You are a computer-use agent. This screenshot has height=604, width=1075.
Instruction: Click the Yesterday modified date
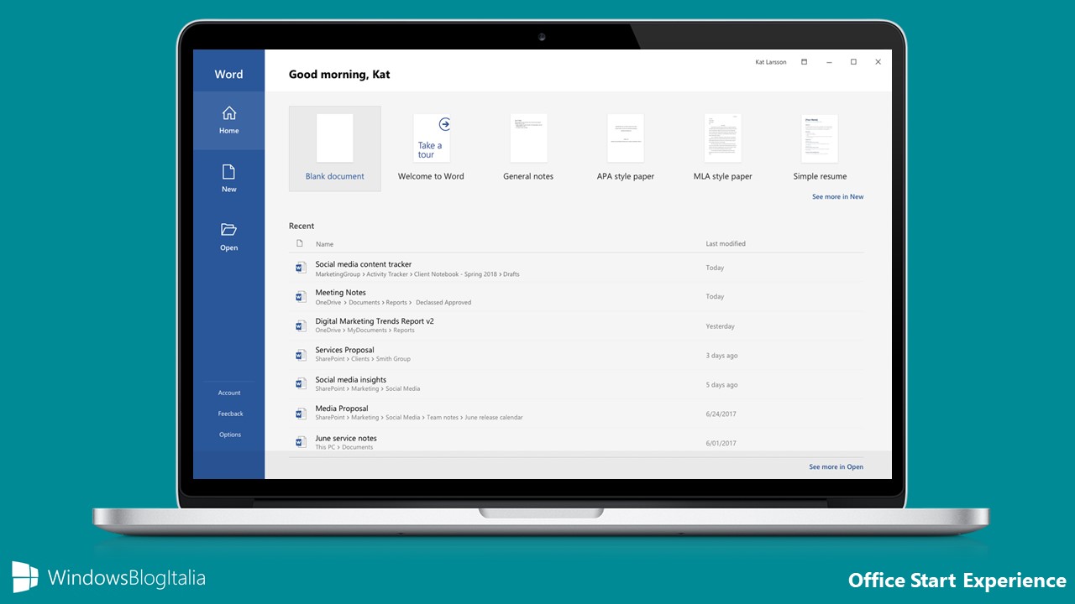pyautogui.click(x=720, y=326)
